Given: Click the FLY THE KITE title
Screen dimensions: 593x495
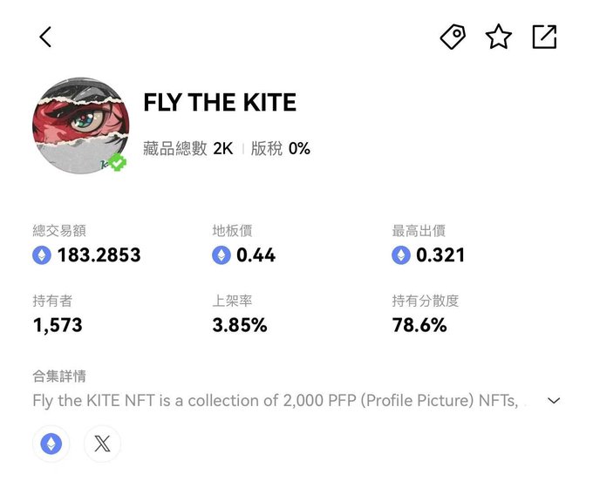Looking at the screenshot, I should click(220, 103).
